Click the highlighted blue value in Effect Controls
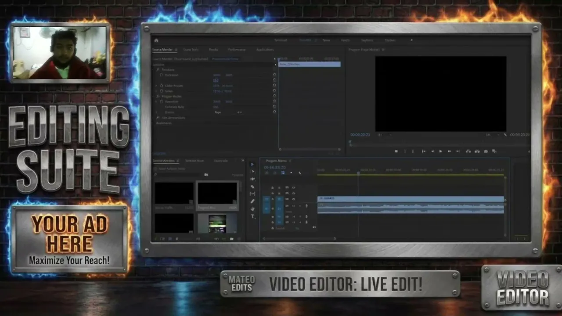Viewport: 562px width, 316px height. tap(216, 80)
